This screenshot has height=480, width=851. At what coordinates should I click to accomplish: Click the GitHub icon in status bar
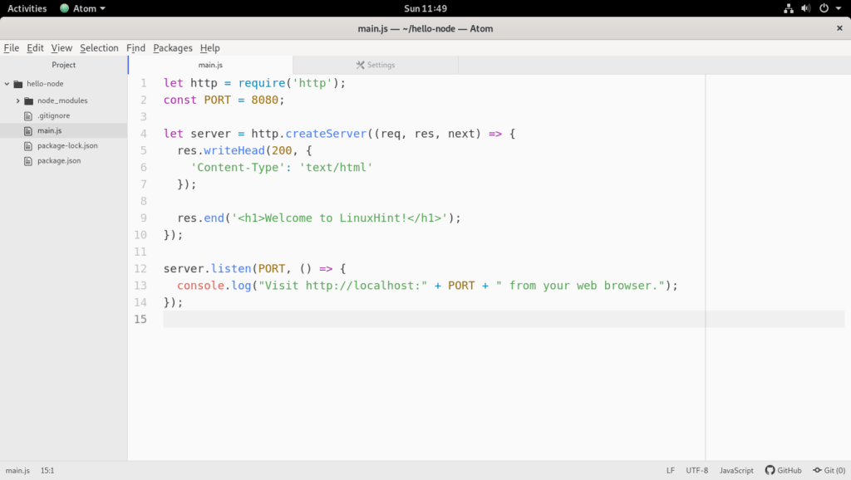(770, 470)
